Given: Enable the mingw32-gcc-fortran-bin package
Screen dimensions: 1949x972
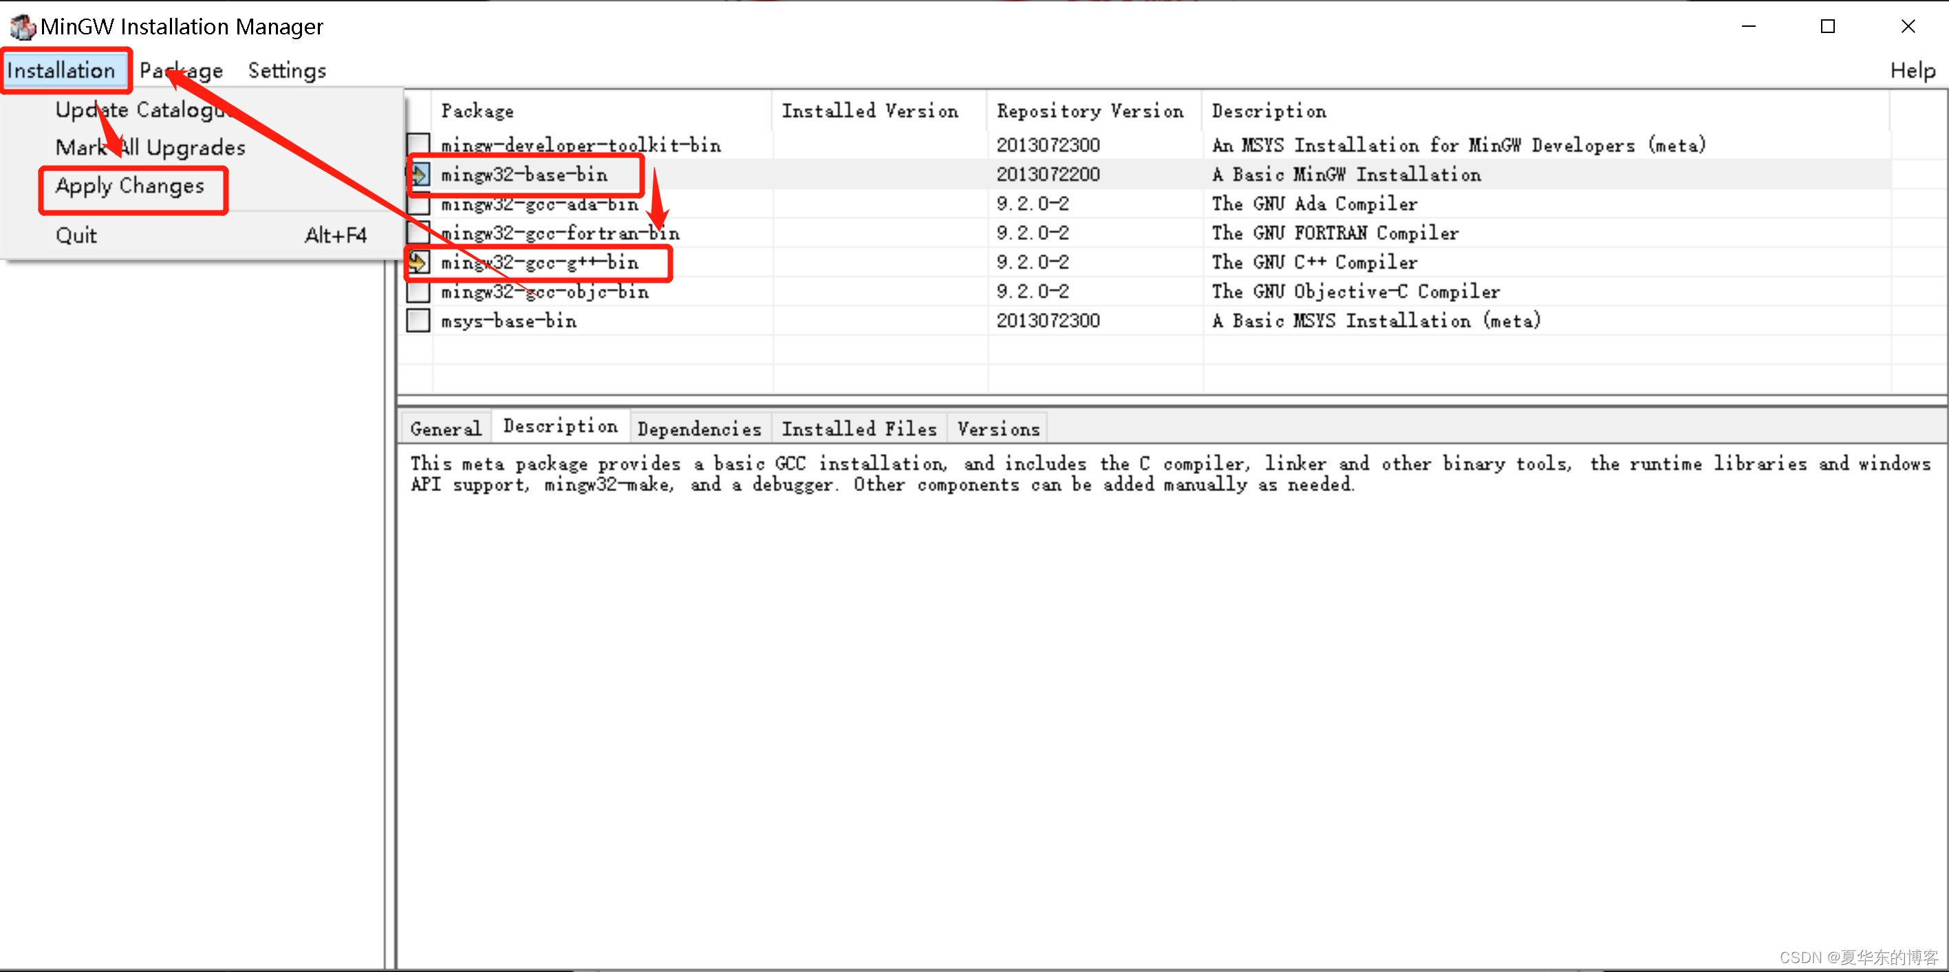Looking at the screenshot, I should pos(418,233).
